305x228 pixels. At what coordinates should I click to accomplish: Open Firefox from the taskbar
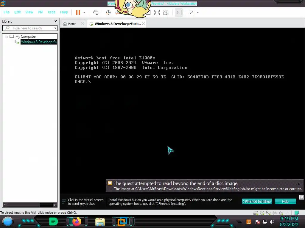(77, 221)
